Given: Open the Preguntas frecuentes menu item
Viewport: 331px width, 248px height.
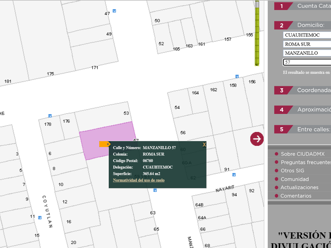Looking at the screenshot, I should tap(305, 162).
